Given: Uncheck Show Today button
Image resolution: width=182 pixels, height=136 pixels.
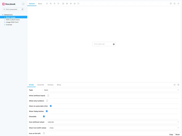Looking at the screenshot, I should [x=47, y=111].
